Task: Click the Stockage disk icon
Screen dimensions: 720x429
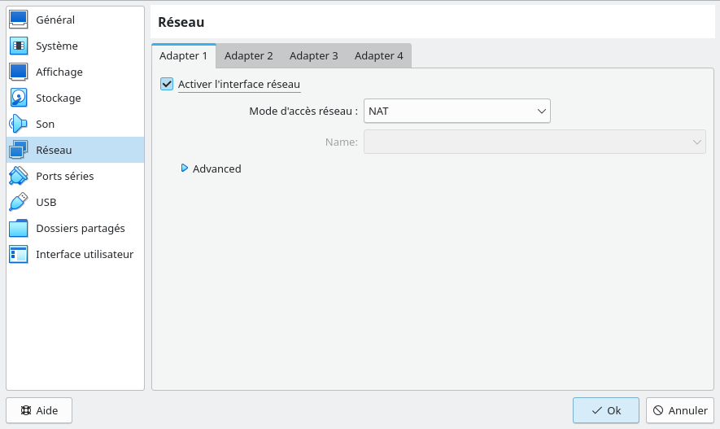Action: click(x=19, y=98)
